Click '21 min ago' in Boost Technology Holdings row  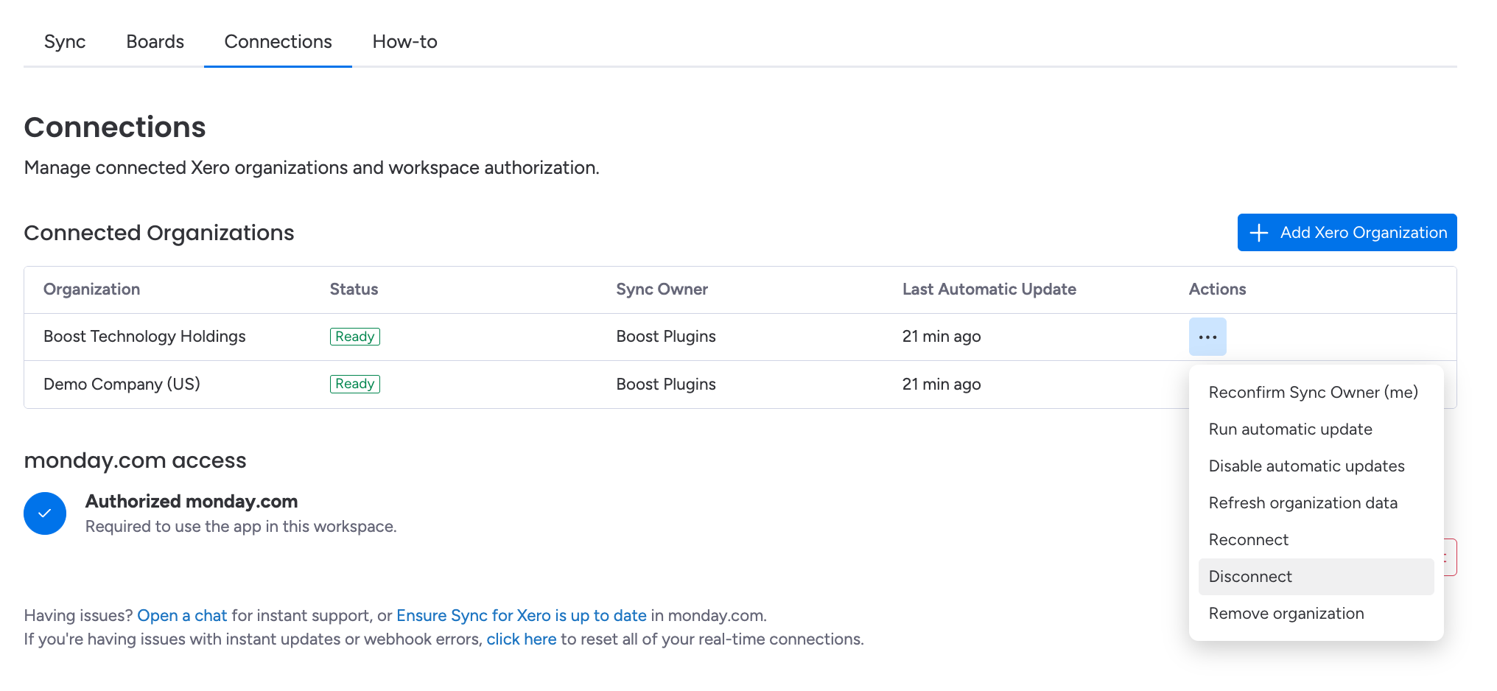(x=942, y=337)
